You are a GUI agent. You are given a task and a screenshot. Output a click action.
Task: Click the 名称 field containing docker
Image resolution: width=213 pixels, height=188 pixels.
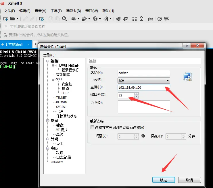point(144,73)
